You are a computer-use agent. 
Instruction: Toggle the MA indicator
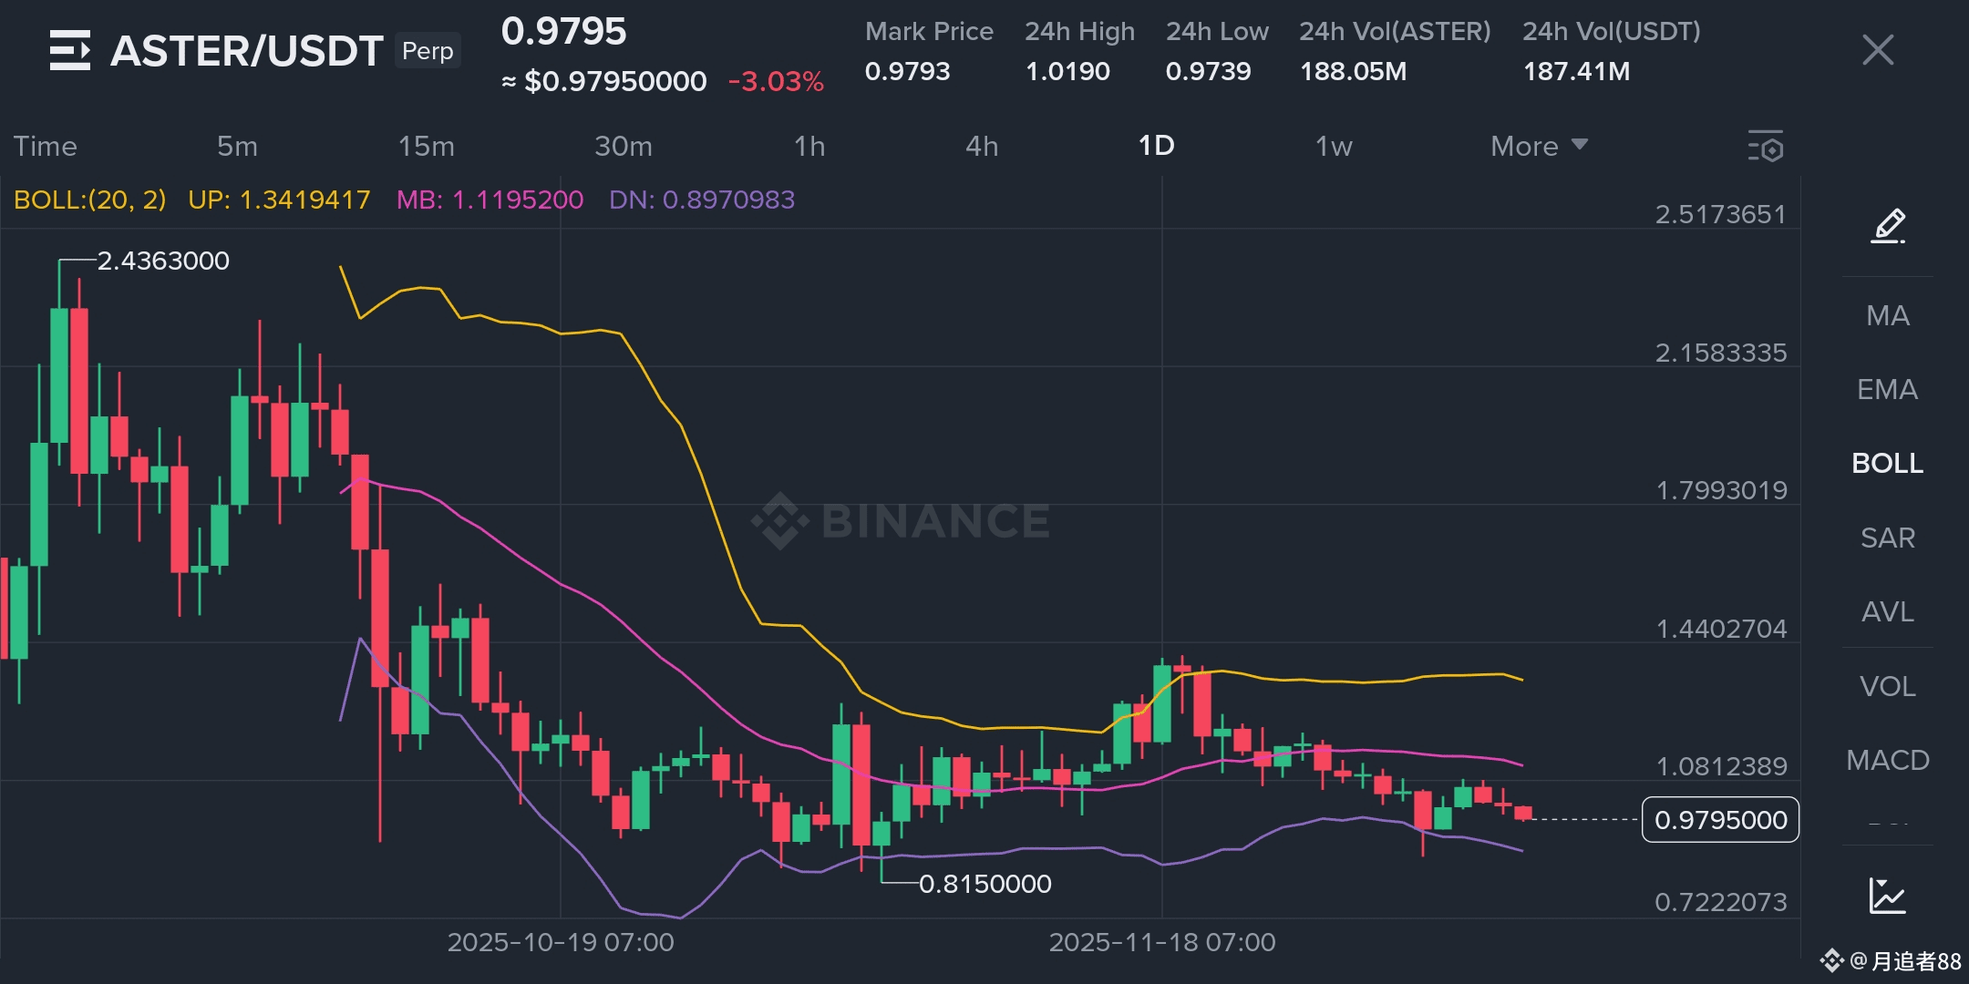[x=1887, y=316]
